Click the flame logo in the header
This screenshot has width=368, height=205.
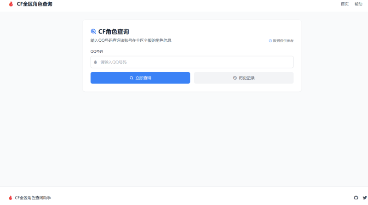(x=11, y=4)
